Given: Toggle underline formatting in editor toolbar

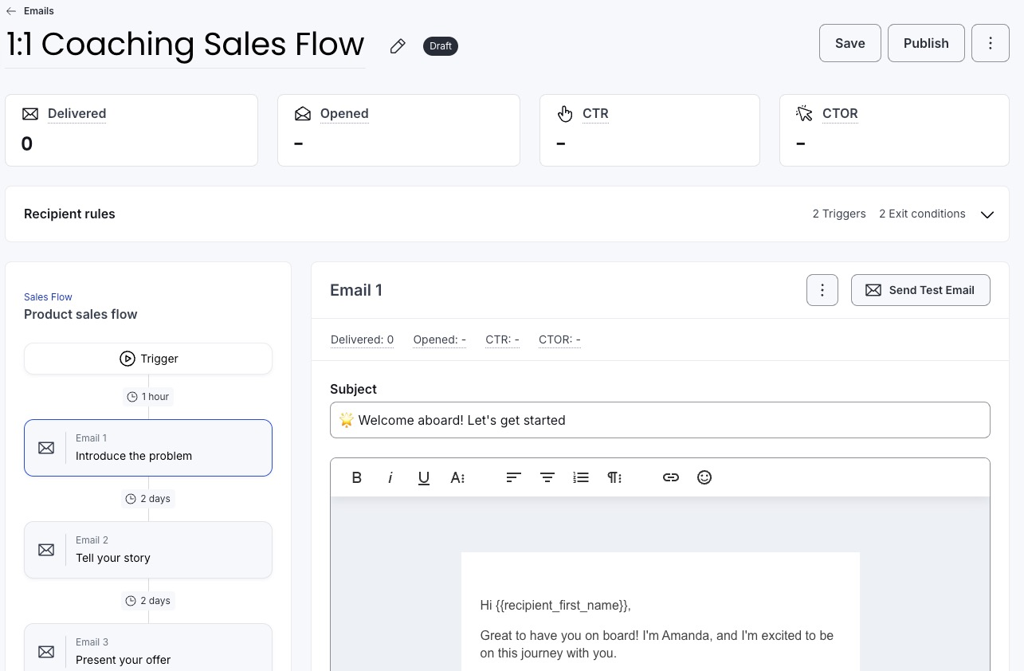Looking at the screenshot, I should pyautogui.click(x=424, y=477).
